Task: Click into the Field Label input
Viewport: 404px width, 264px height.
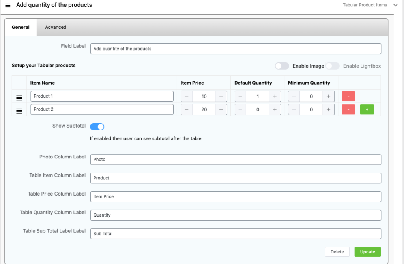Action: coord(236,49)
